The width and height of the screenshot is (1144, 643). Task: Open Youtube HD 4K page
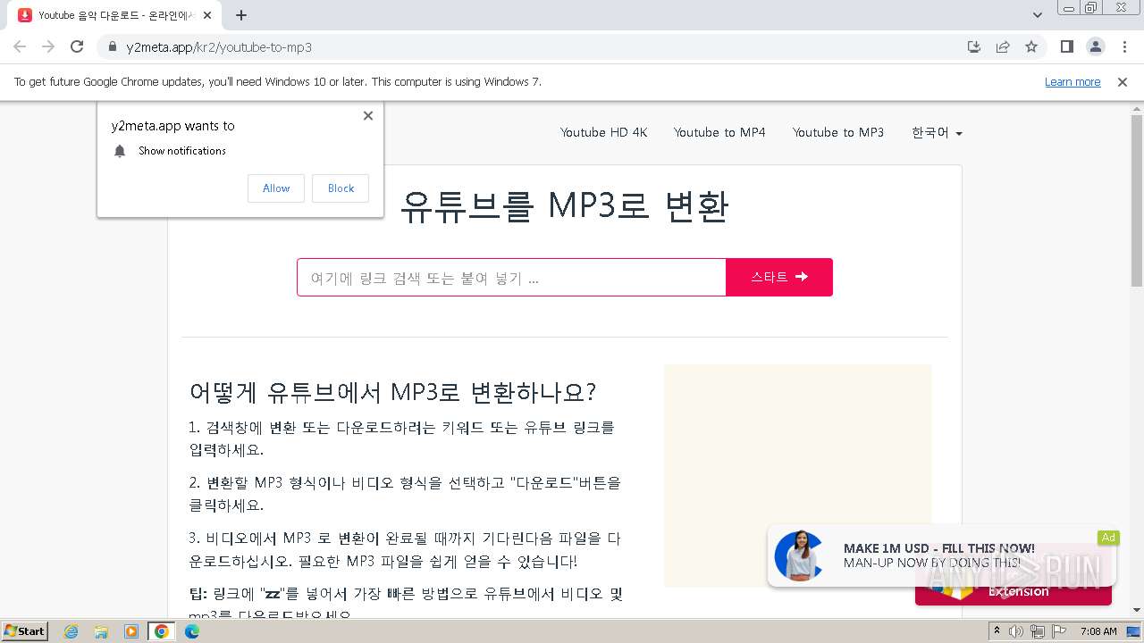[603, 132]
